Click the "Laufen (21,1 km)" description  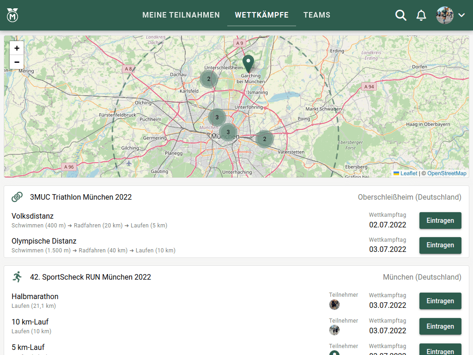[x=34, y=306]
